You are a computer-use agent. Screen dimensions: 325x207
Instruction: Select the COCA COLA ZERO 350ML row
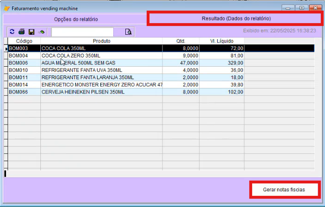pos(101,56)
